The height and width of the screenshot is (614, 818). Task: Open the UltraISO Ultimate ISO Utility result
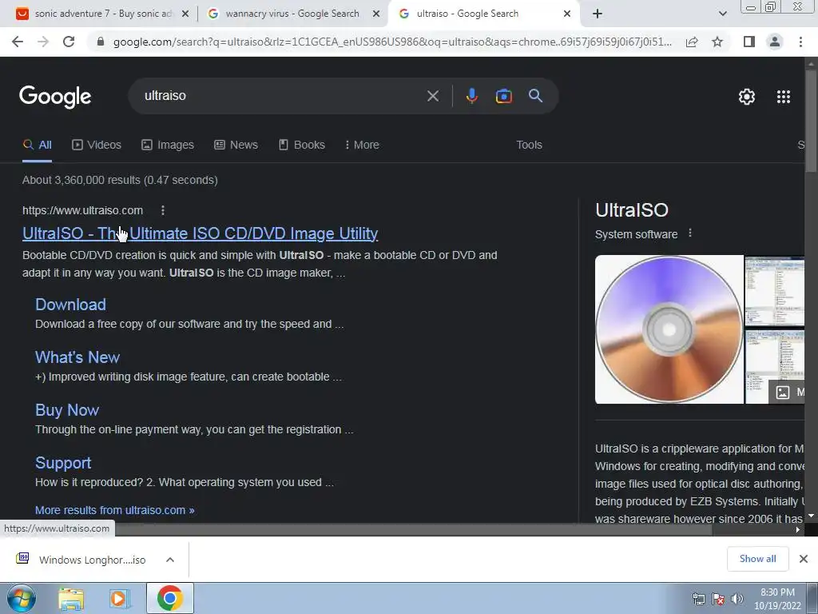click(x=201, y=234)
